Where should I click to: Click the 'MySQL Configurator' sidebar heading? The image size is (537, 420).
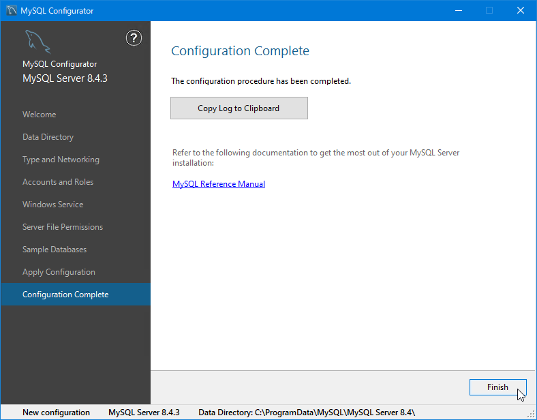point(59,64)
